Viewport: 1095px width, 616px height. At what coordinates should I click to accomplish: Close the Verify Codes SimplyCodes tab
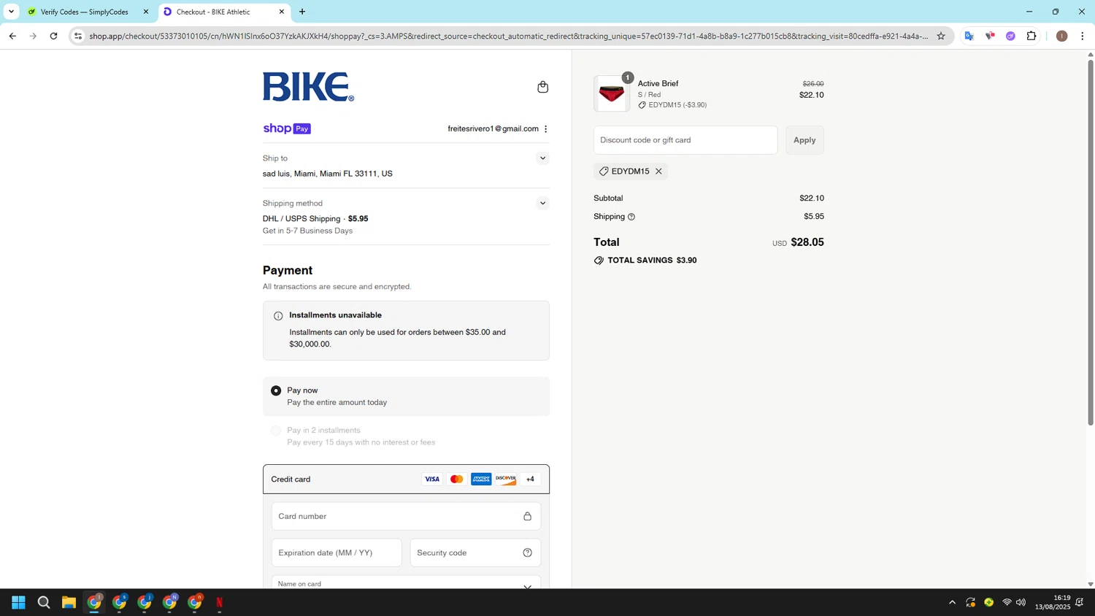146,12
